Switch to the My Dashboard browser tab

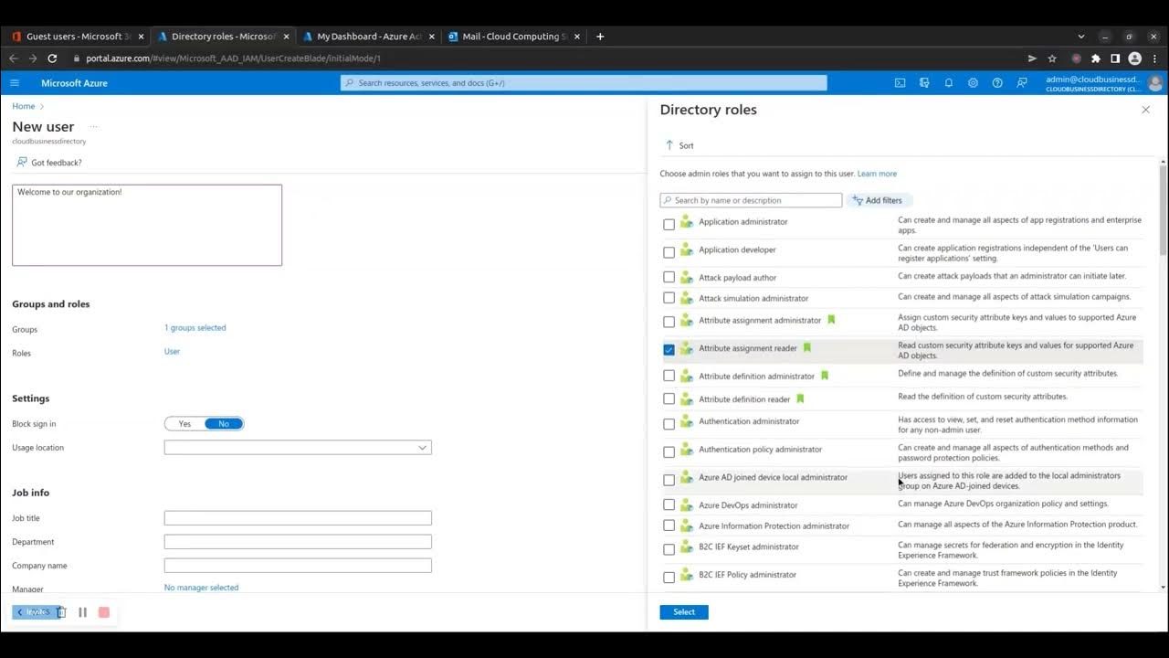pyautogui.click(x=369, y=37)
